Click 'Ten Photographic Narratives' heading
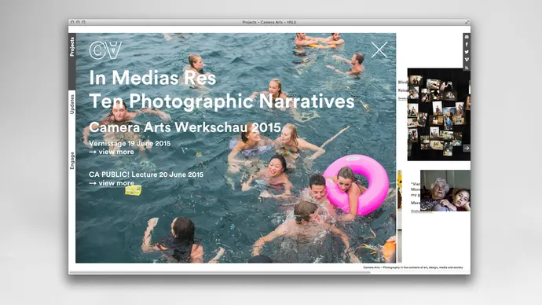Screen dimensions: 542x305 (222, 101)
